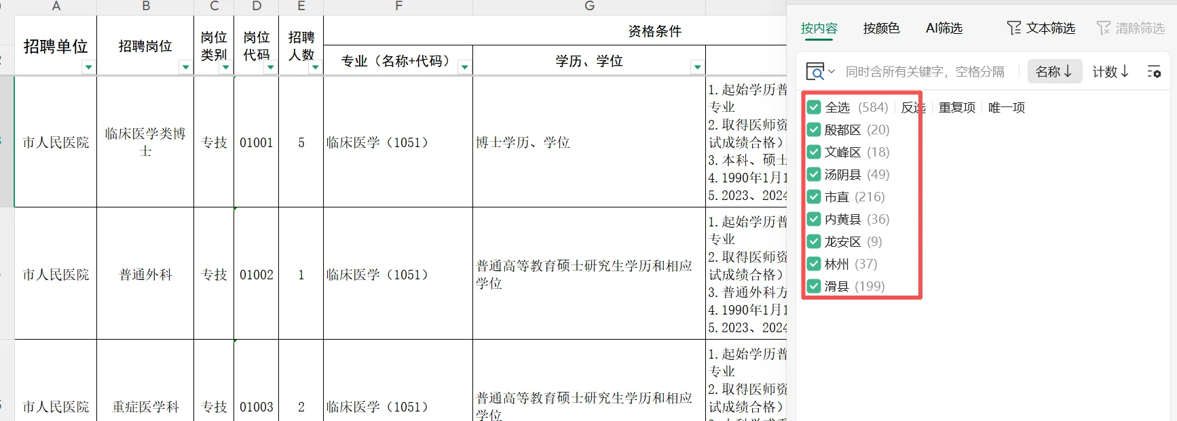The image size is (1177, 421).
Task: Switch to the 按内容 tab
Action: pyautogui.click(x=819, y=28)
